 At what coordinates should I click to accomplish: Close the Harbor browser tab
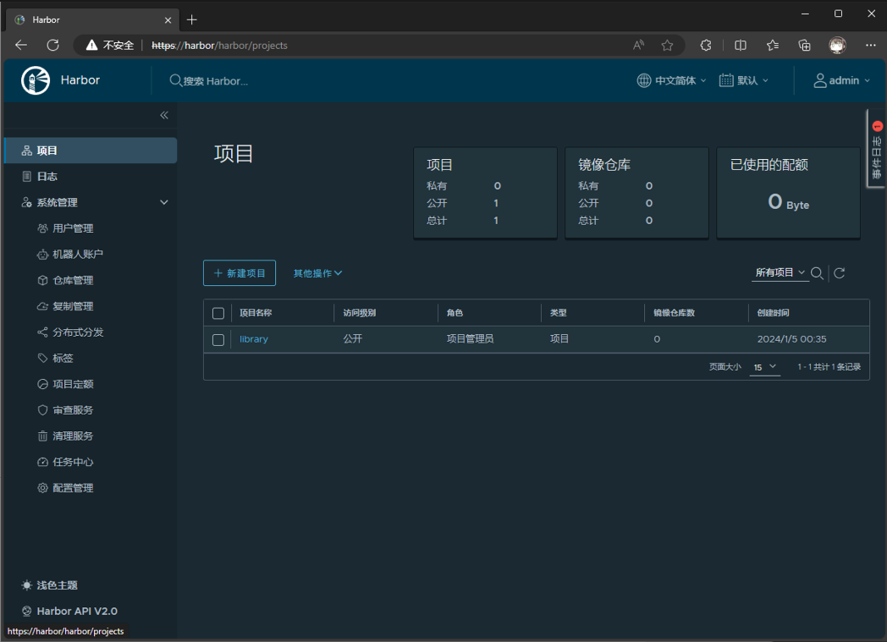click(168, 19)
